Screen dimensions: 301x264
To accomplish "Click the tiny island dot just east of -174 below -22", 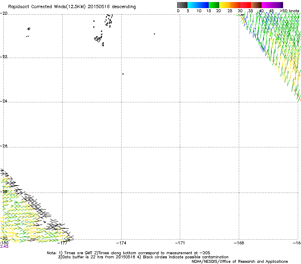I will click(123, 74).
